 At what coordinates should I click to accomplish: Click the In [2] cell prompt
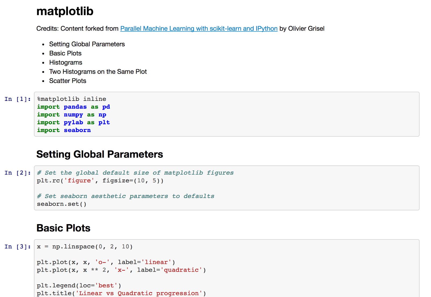18,173
